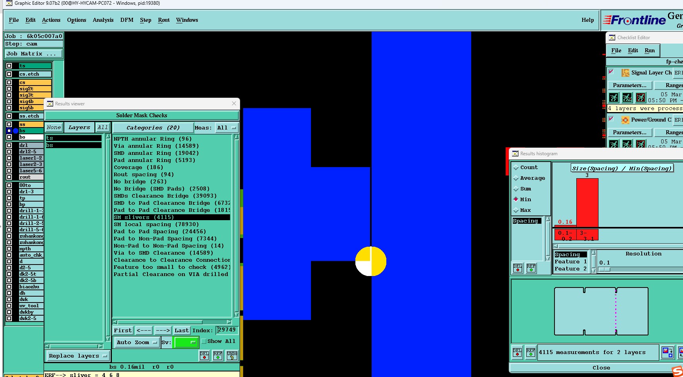Screen dimensions: 683x377
Task: Click the next arrow '--->' button
Action: pos(163,331)
